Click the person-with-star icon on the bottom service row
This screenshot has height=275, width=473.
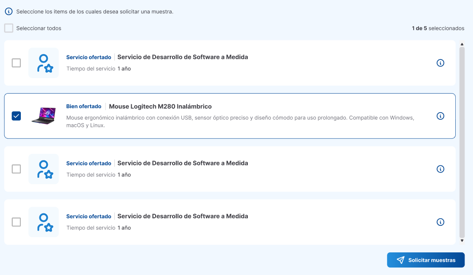tap(43, 222)
